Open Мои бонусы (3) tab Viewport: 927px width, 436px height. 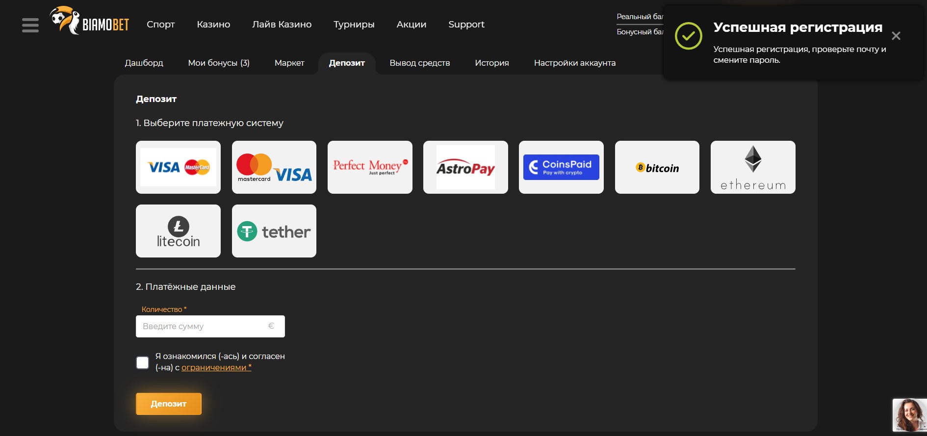pyautogui.click(x=219, y=63)
